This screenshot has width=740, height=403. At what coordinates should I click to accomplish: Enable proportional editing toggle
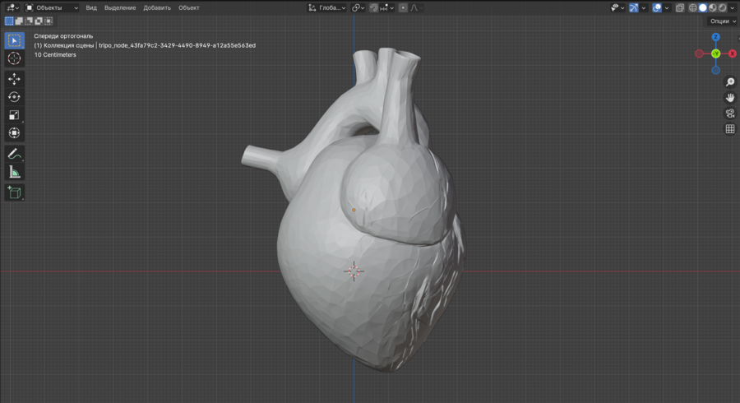(404, 7)
